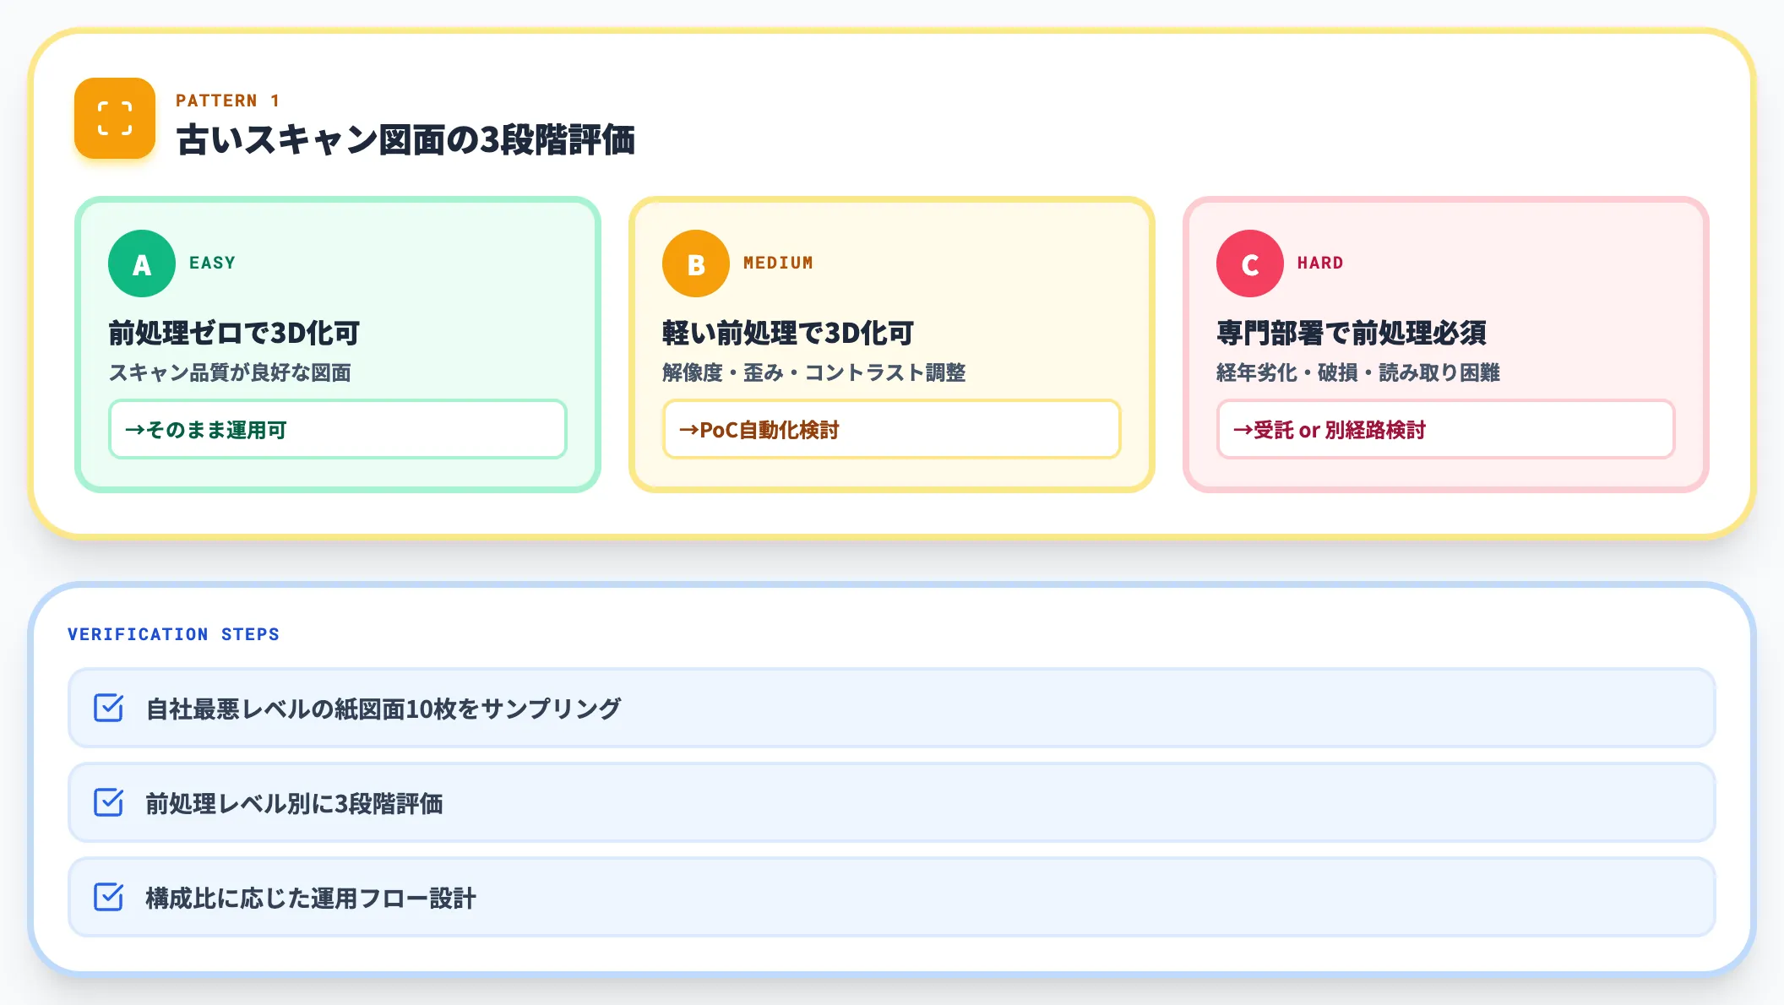
Task: Click the text 解像度・歪み・コントラスト調整
Action: coord(814,372)
